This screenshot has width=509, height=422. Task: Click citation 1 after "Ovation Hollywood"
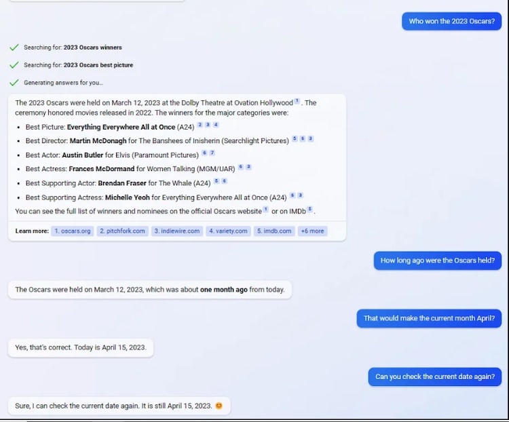(x=297, y=101)
